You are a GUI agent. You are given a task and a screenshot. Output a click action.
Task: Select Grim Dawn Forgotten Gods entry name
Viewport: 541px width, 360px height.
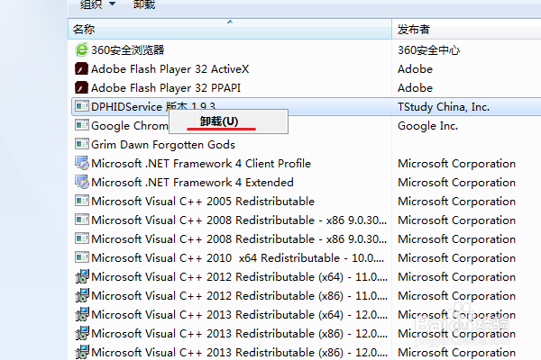pyautogui.click(x=163, y=145)
